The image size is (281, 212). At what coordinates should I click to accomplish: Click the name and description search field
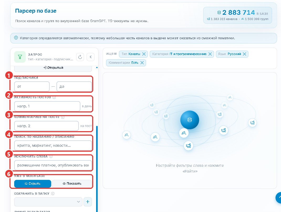[53, 146]
